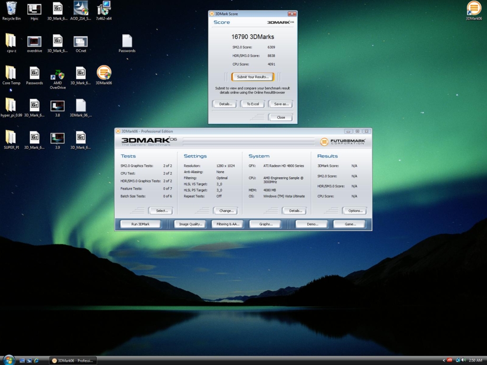Open the Core Temp folder icon
This screenshot has width=487, height=365.
(11, 75)
